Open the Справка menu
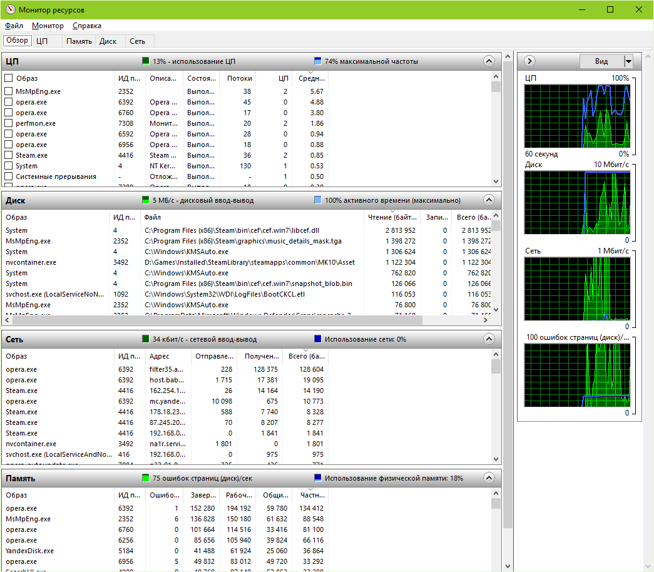This screenshot has width=654, height=572. coord(86,26)
